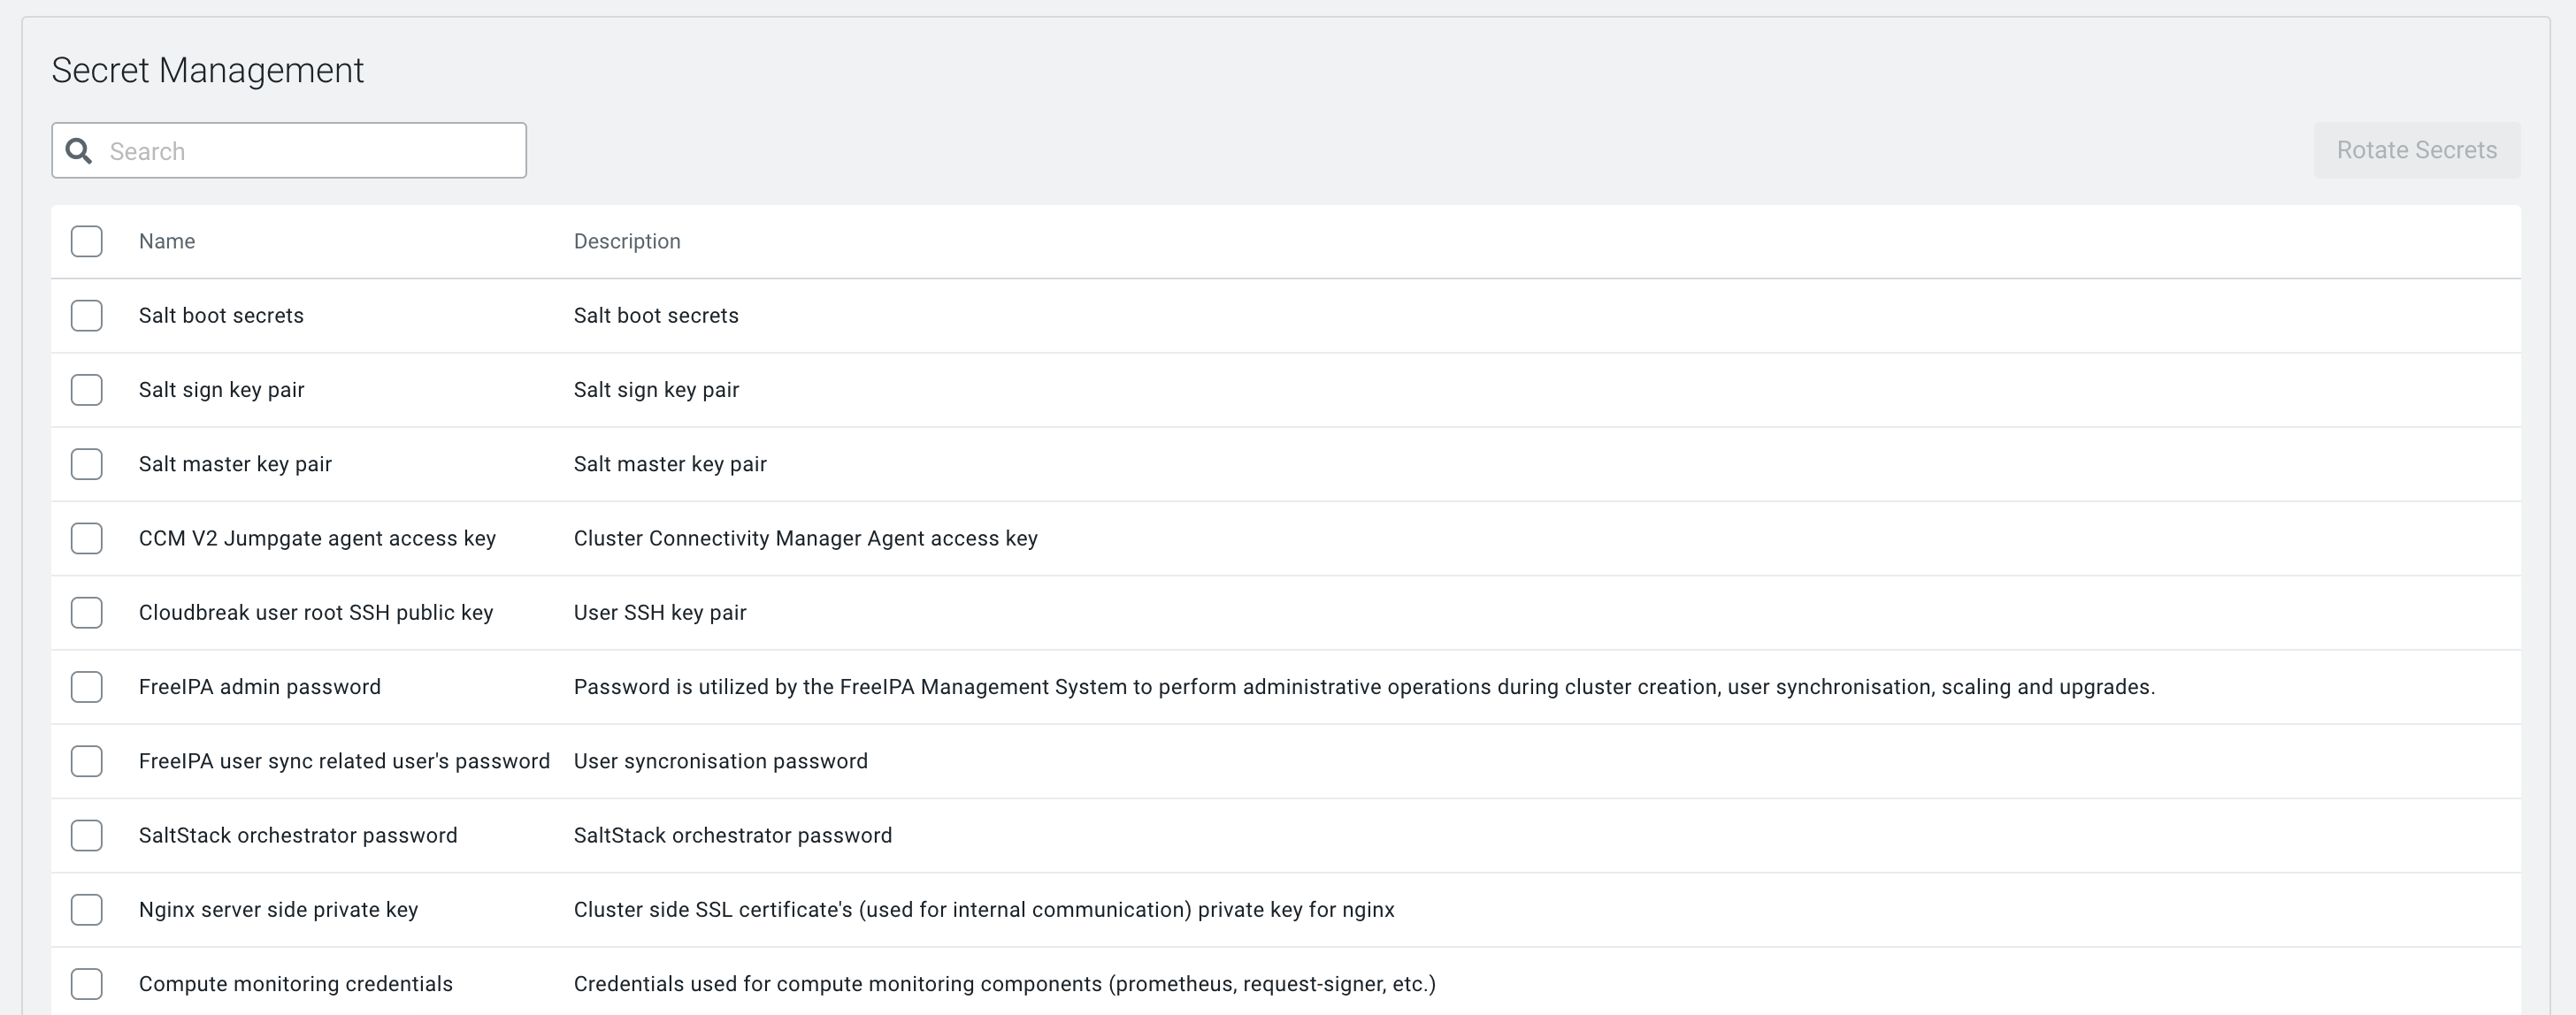
Task: Check Cloudbreak user root SSH public key
Action: coord(87,613)
